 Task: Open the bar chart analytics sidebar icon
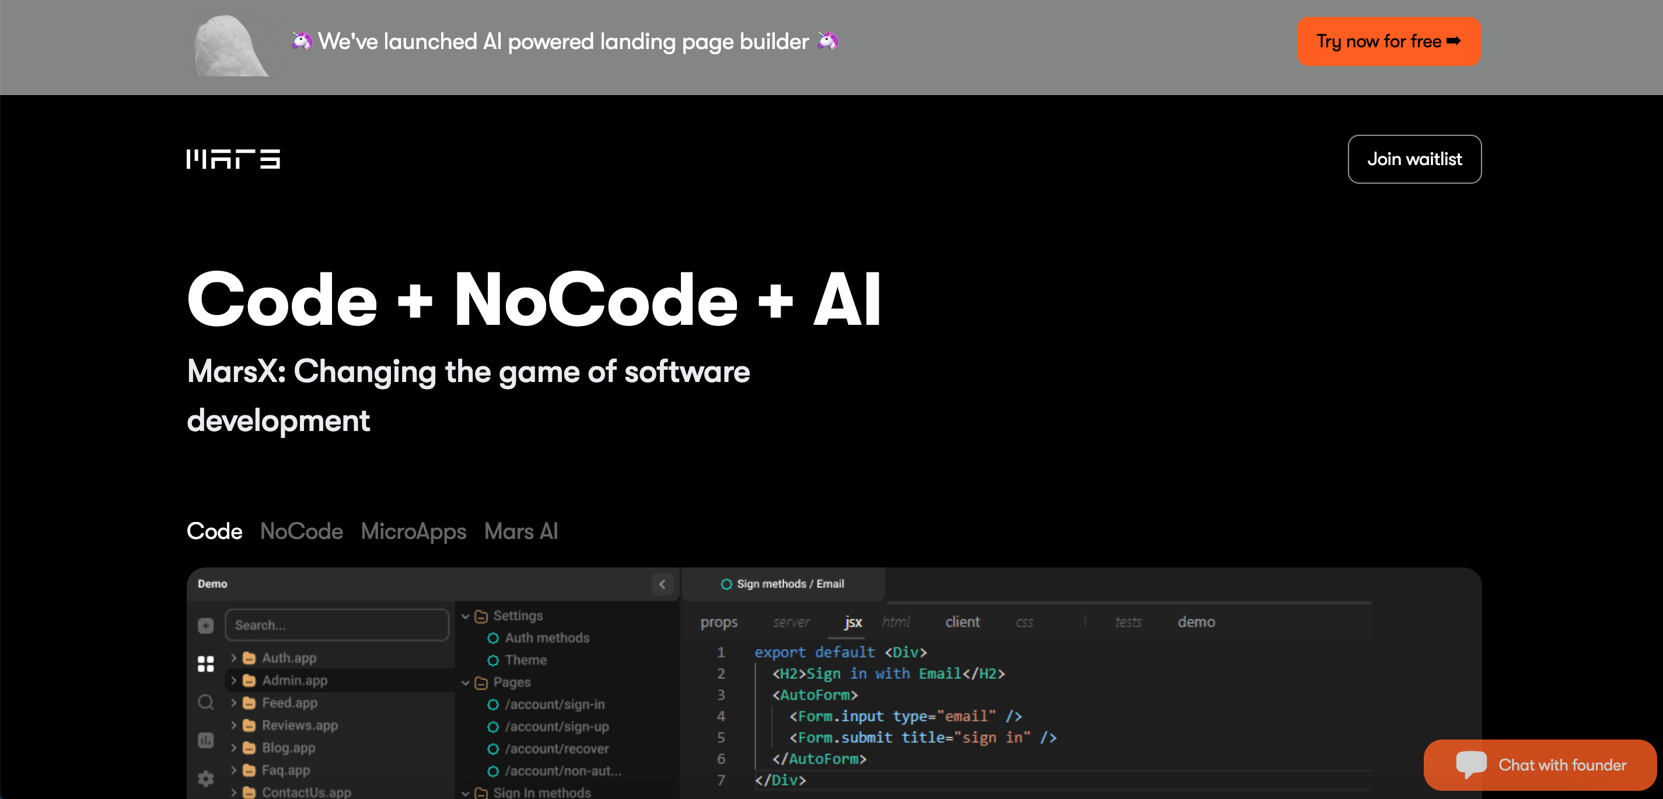pyautogui.click(x=205, y=740)
